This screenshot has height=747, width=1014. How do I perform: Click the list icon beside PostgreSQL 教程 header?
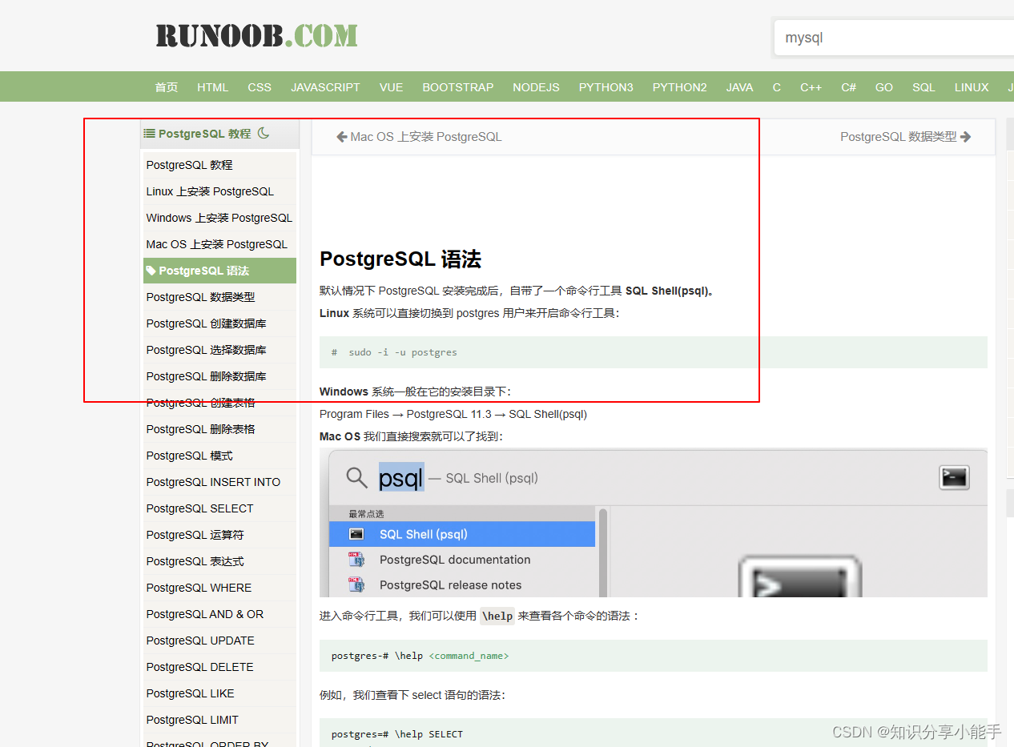[149, 134]
